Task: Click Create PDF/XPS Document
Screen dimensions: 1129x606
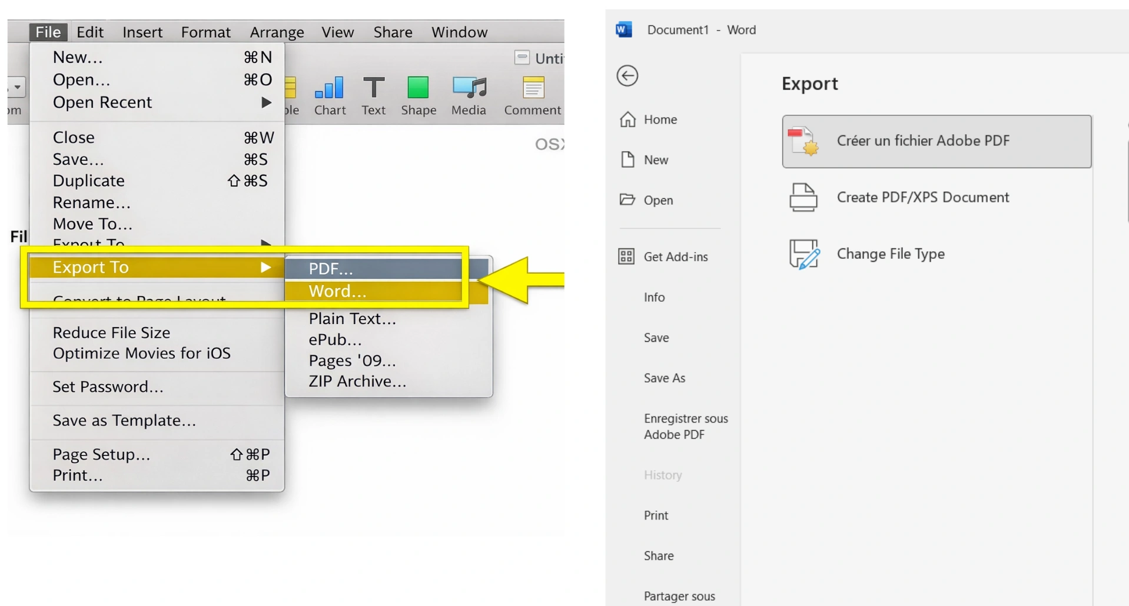Action: coord(923,197)
